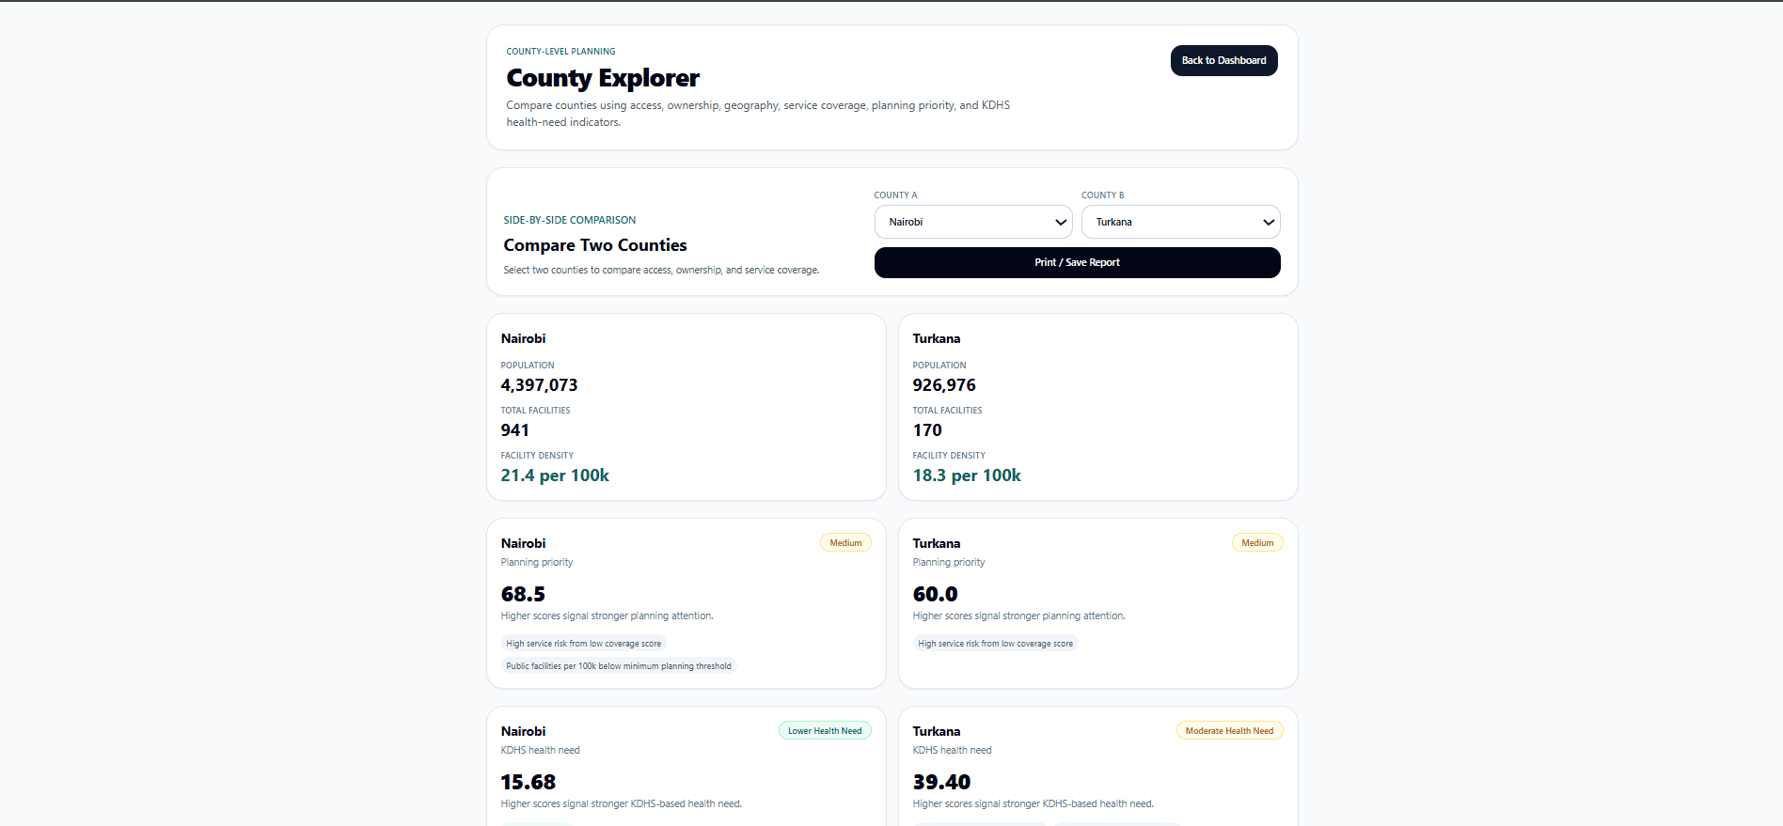Click the 'Select two counties to compare' description
Image resolution: width=1783 pixels, height=826 pixels.
[661, 271]
